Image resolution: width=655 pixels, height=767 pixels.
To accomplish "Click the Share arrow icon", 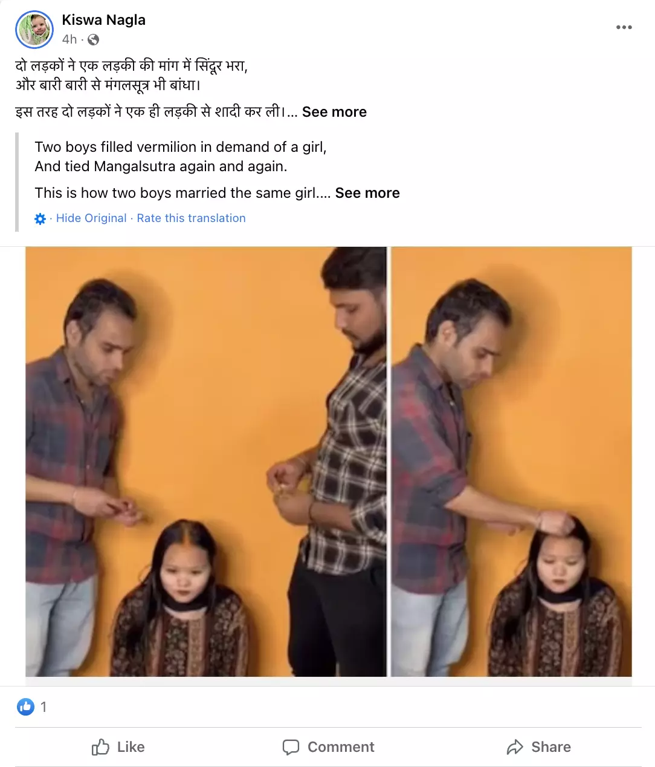I will [x=515, y=747].
